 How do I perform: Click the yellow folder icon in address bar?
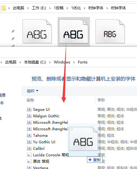[3, 8]
